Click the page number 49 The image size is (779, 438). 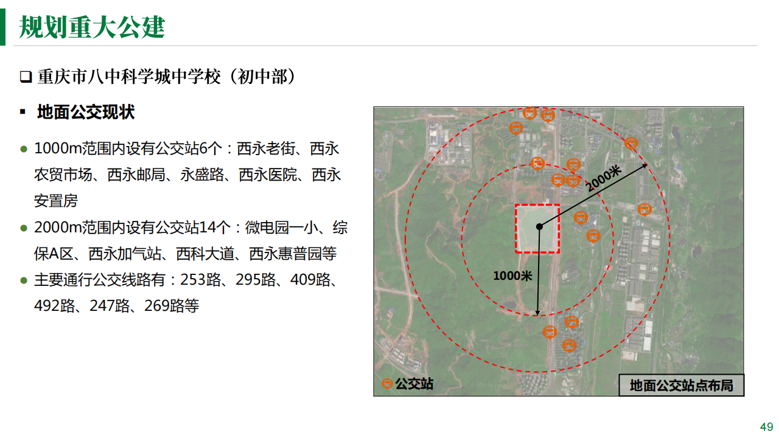[x=766, y=426]
